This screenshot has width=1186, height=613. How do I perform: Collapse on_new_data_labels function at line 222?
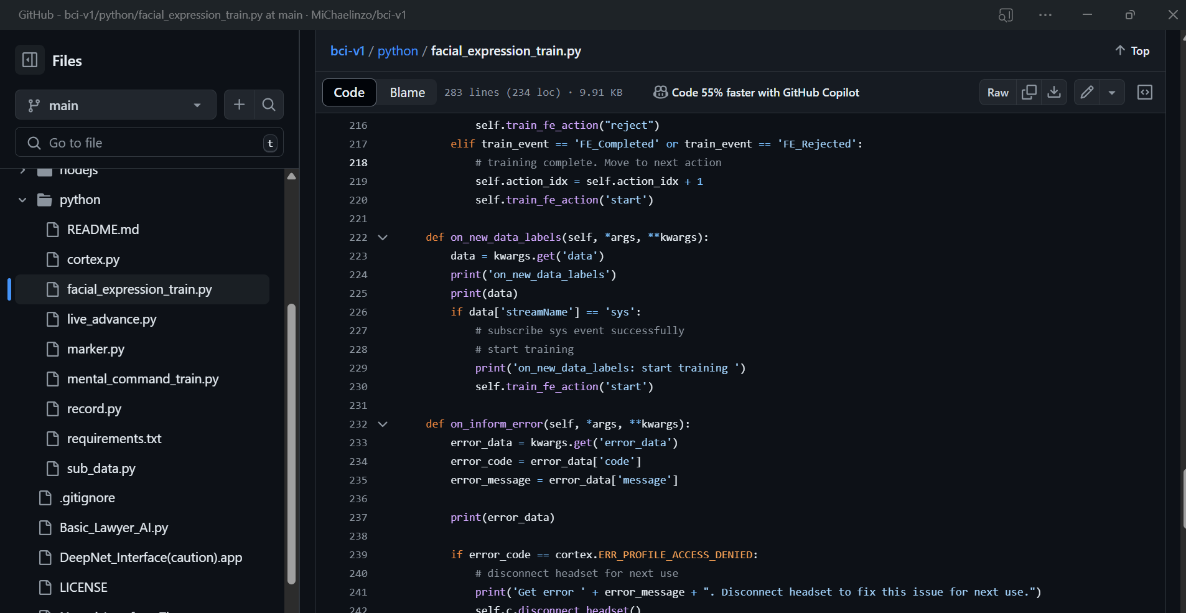[x=383, y=237]
